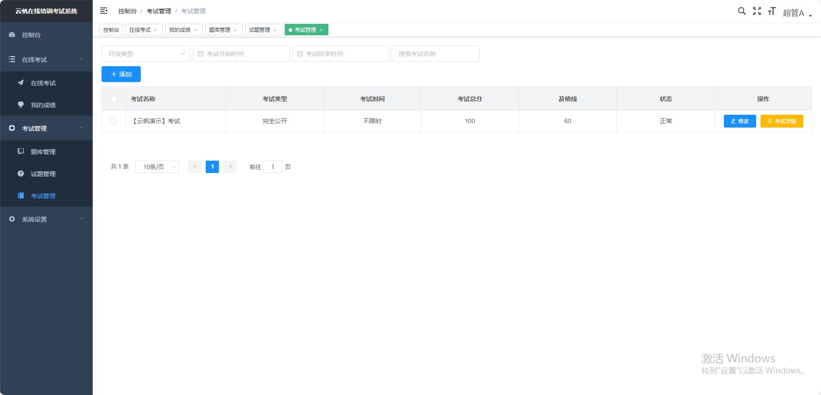Pick a date in 考试开始时间 field
This screenshot has height=395, width=821.
tap(241, 54)
